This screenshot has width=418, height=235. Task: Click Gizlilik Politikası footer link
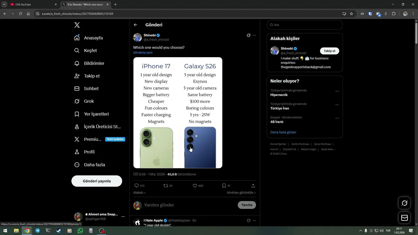tap(300, 144)
